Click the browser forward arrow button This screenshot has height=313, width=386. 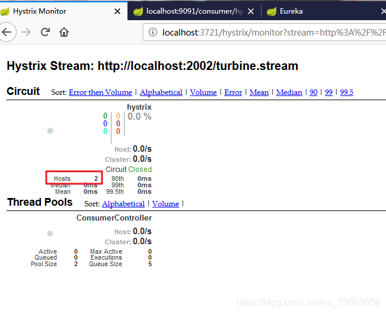tap(26, 32)
